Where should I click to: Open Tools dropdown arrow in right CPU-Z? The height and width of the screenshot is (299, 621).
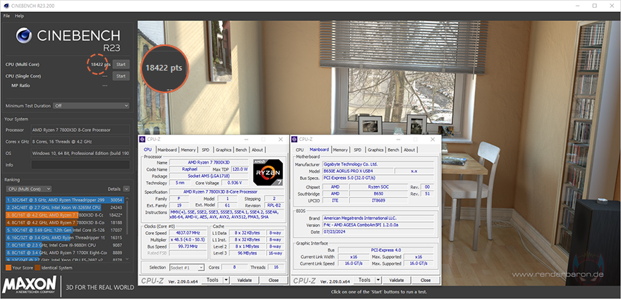click(x=378, y=280)
